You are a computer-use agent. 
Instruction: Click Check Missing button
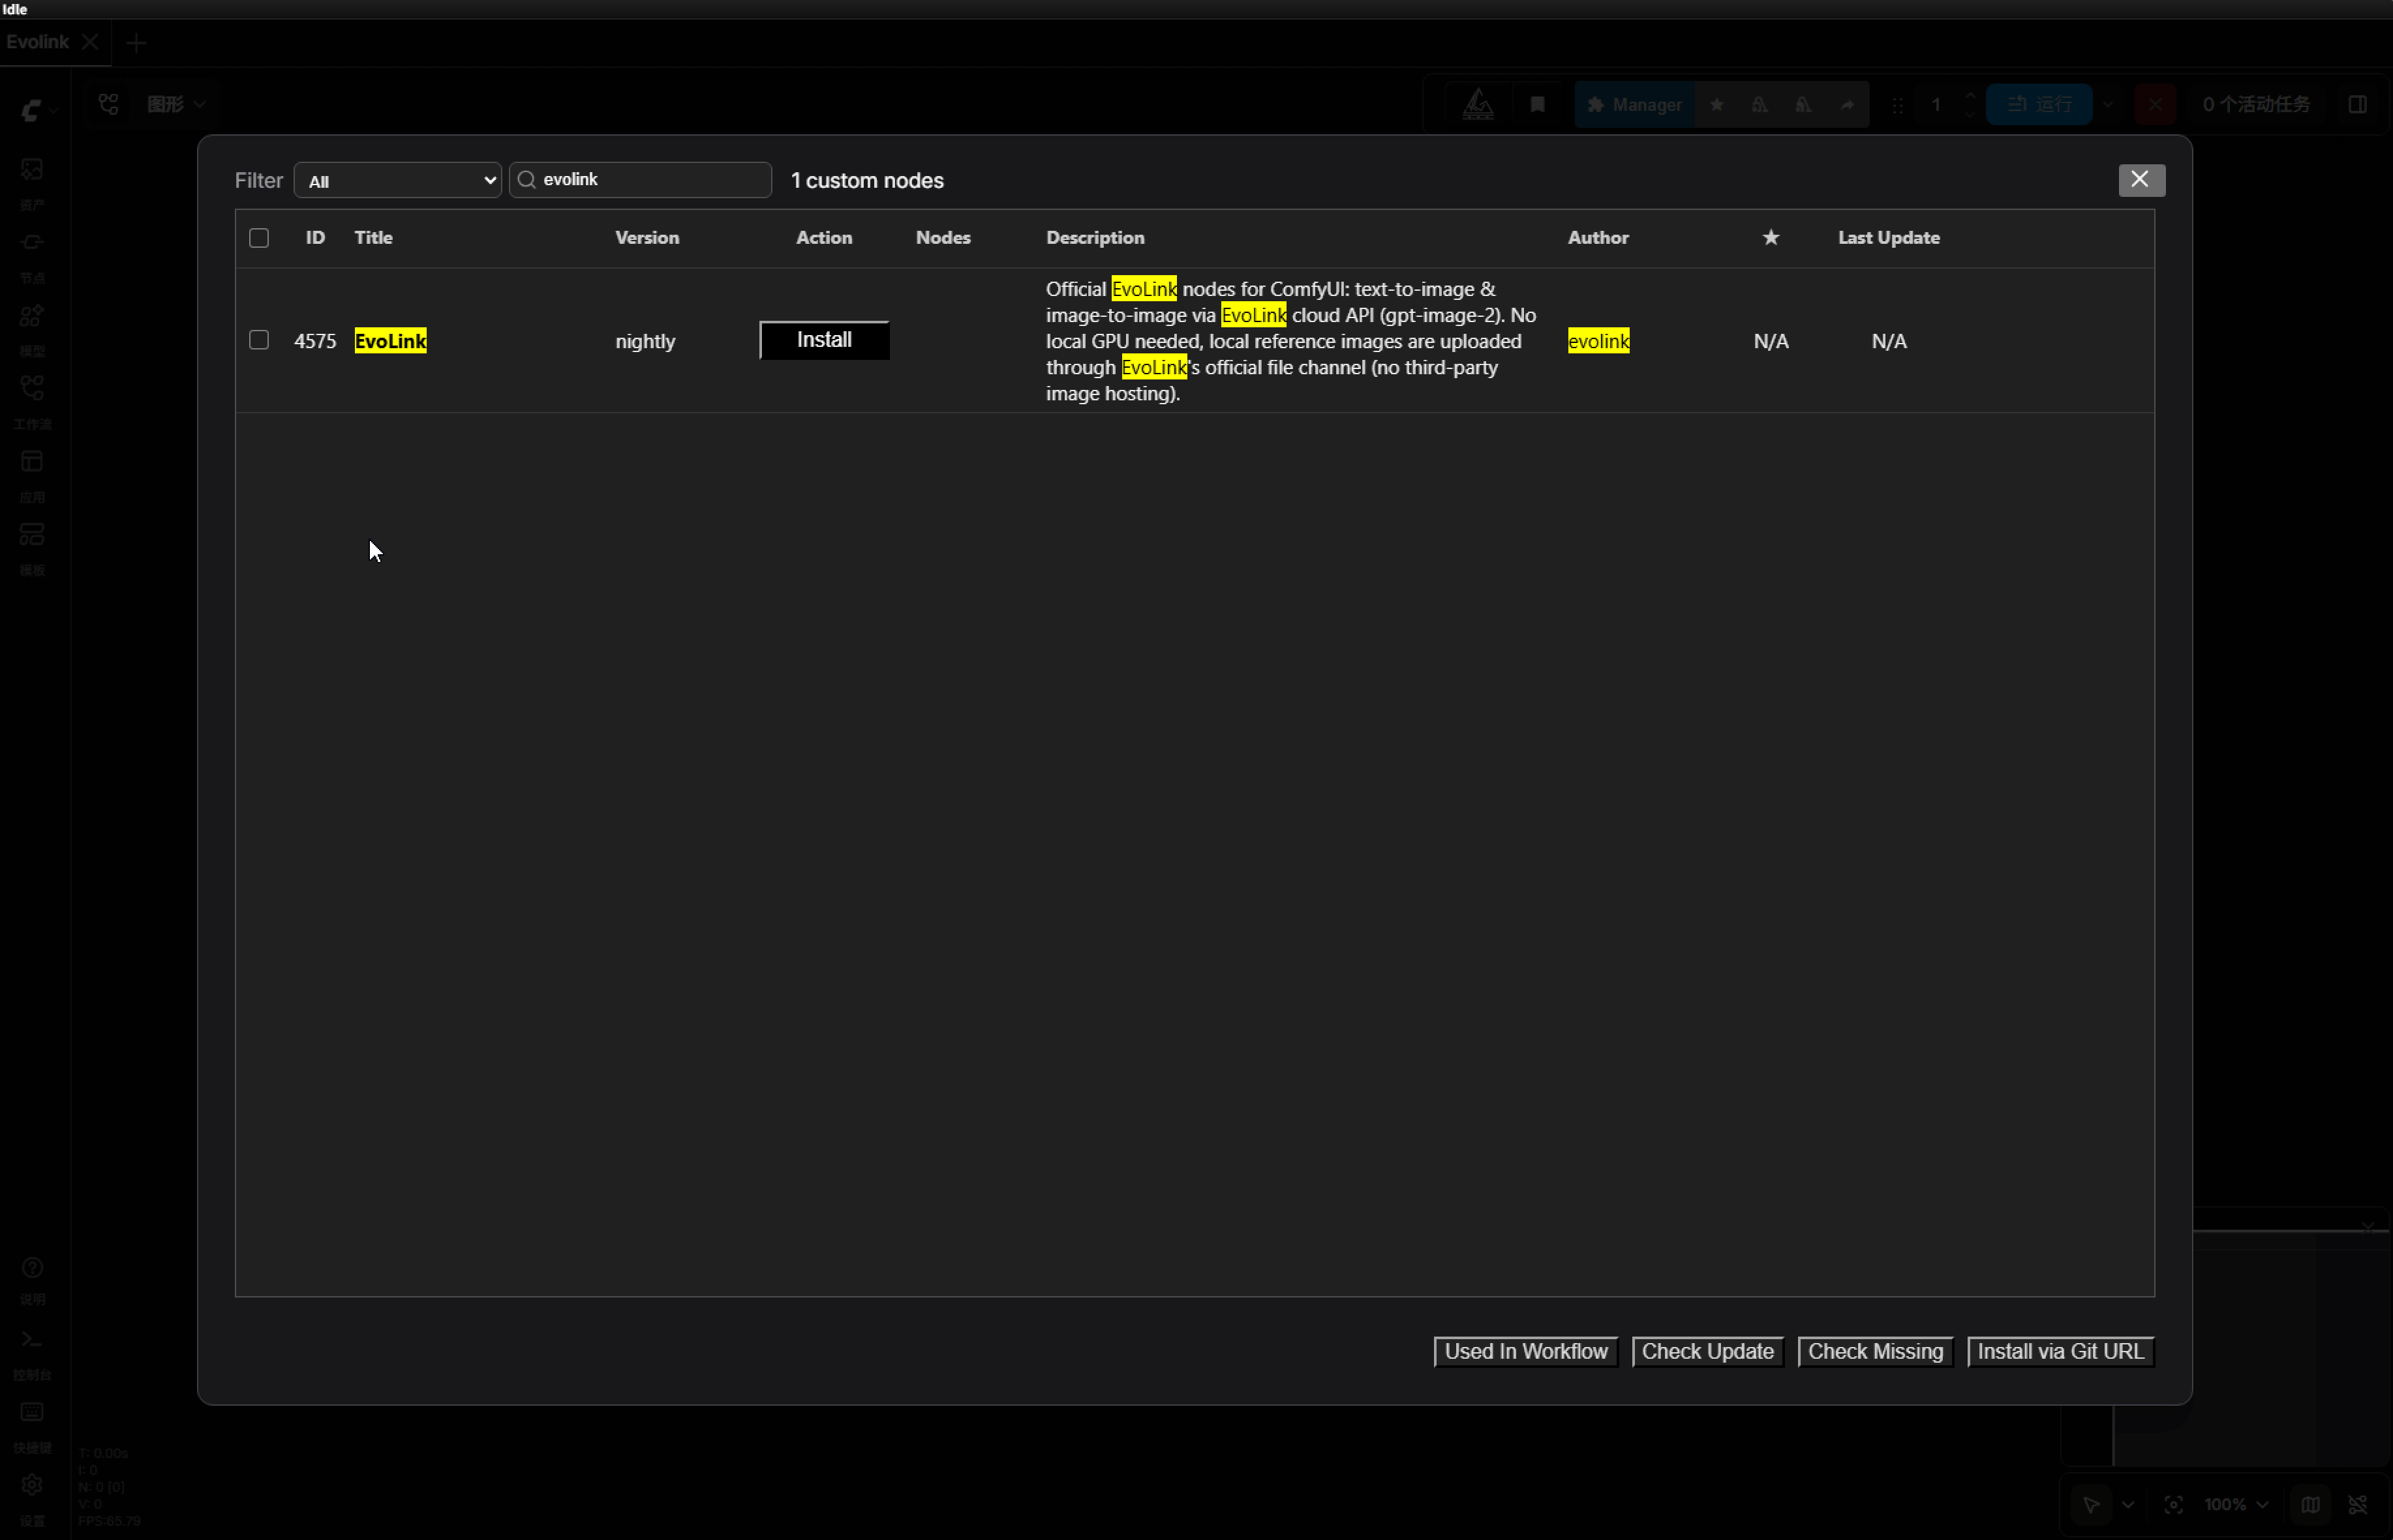[x=1876, y=1352]
